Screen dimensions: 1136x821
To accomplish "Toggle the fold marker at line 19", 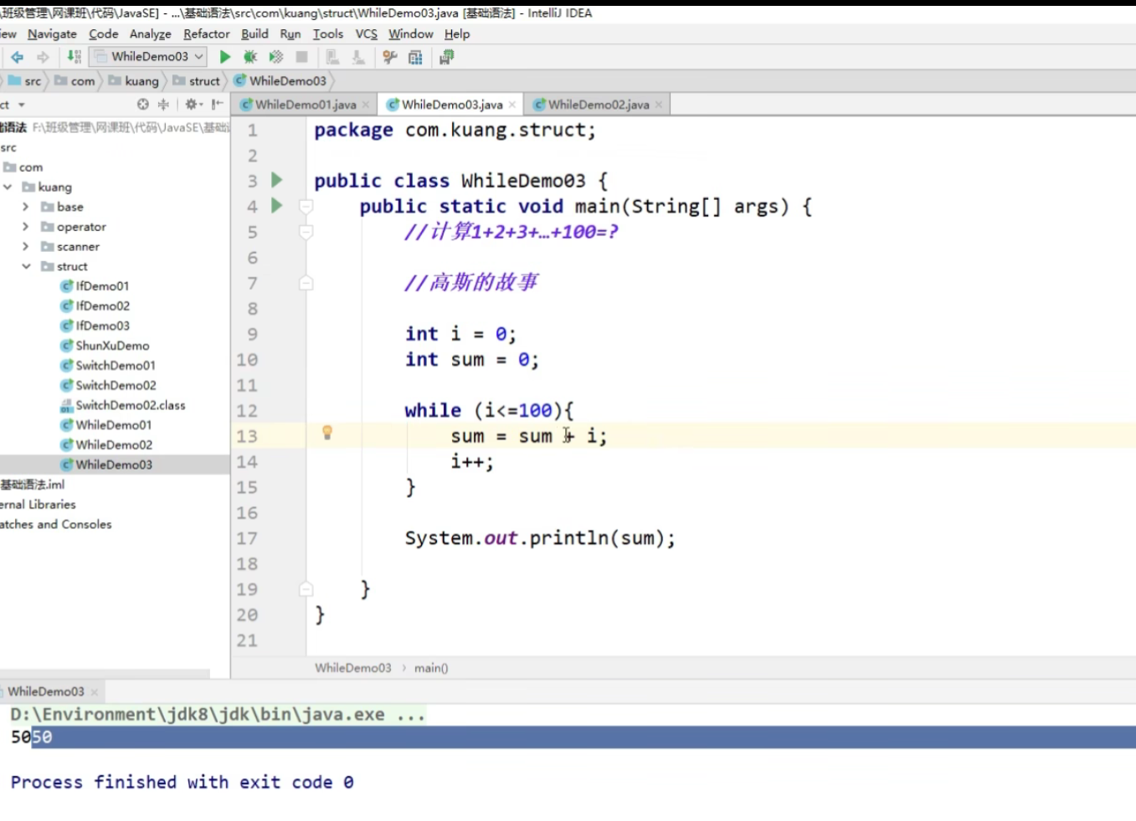I will (306, 589).
